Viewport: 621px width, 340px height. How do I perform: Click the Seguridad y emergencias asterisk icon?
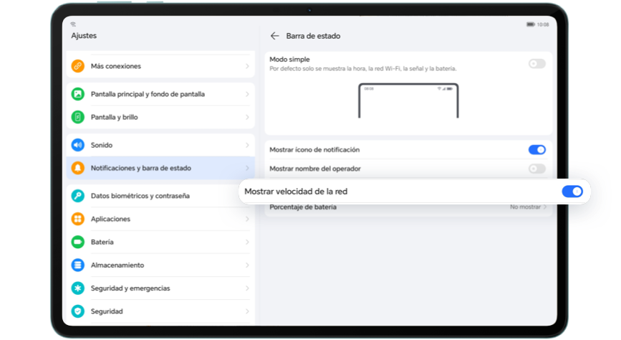pyautogui.click(x=78, y=288)
